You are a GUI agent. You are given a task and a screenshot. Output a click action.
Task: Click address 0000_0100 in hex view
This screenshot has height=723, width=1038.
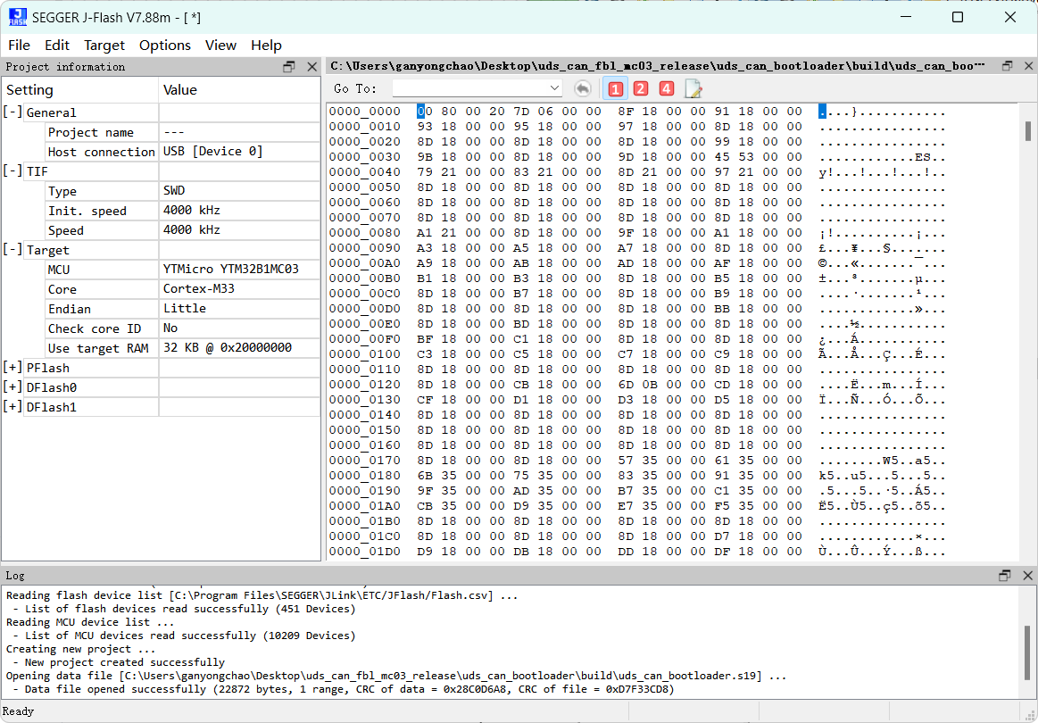coord(365,354)
